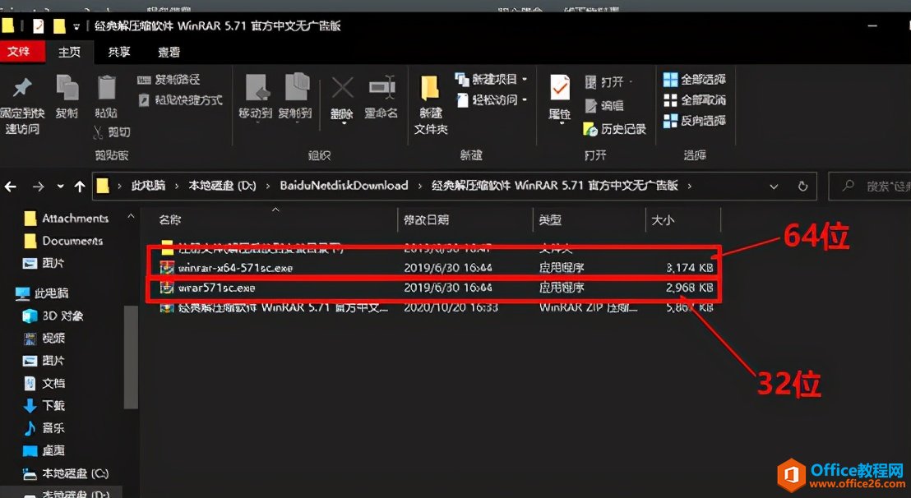
Task: Open Documents in navigation pane
Action: pyautogui.click(x=62, y=240)
